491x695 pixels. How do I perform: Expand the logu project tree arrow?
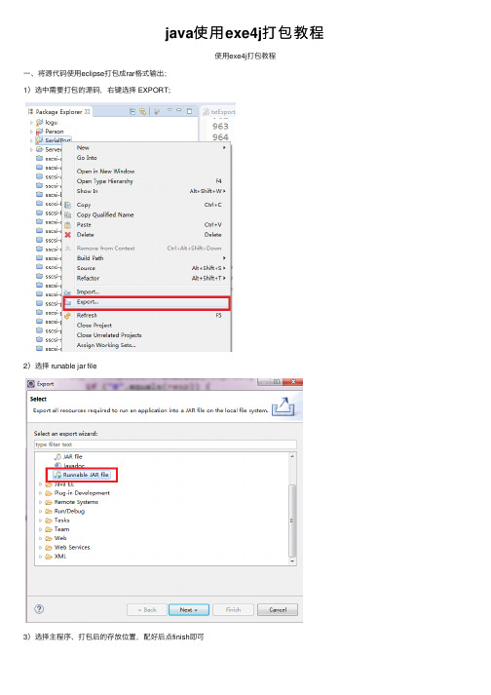(x=31, y=123)
